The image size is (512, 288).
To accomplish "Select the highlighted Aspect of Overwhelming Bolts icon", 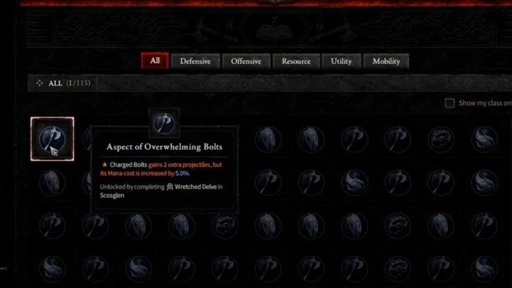I will [52, 139].
